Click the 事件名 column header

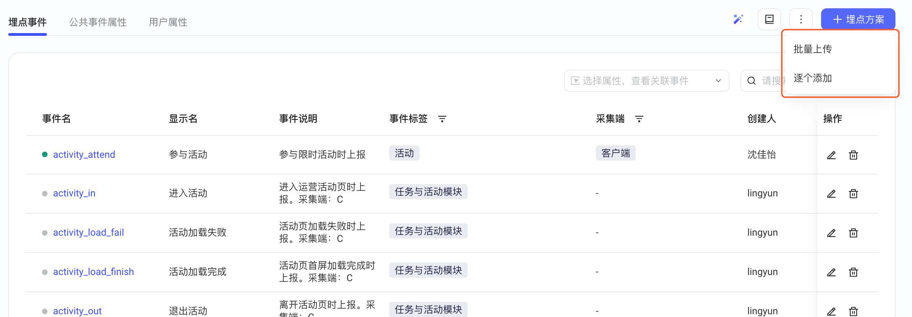pyautogui.click(x=56, y=119)
